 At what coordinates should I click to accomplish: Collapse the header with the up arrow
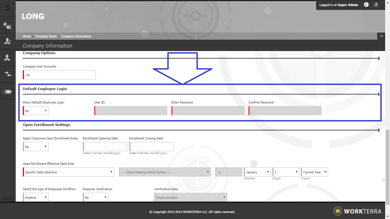(x=382, y=36)
